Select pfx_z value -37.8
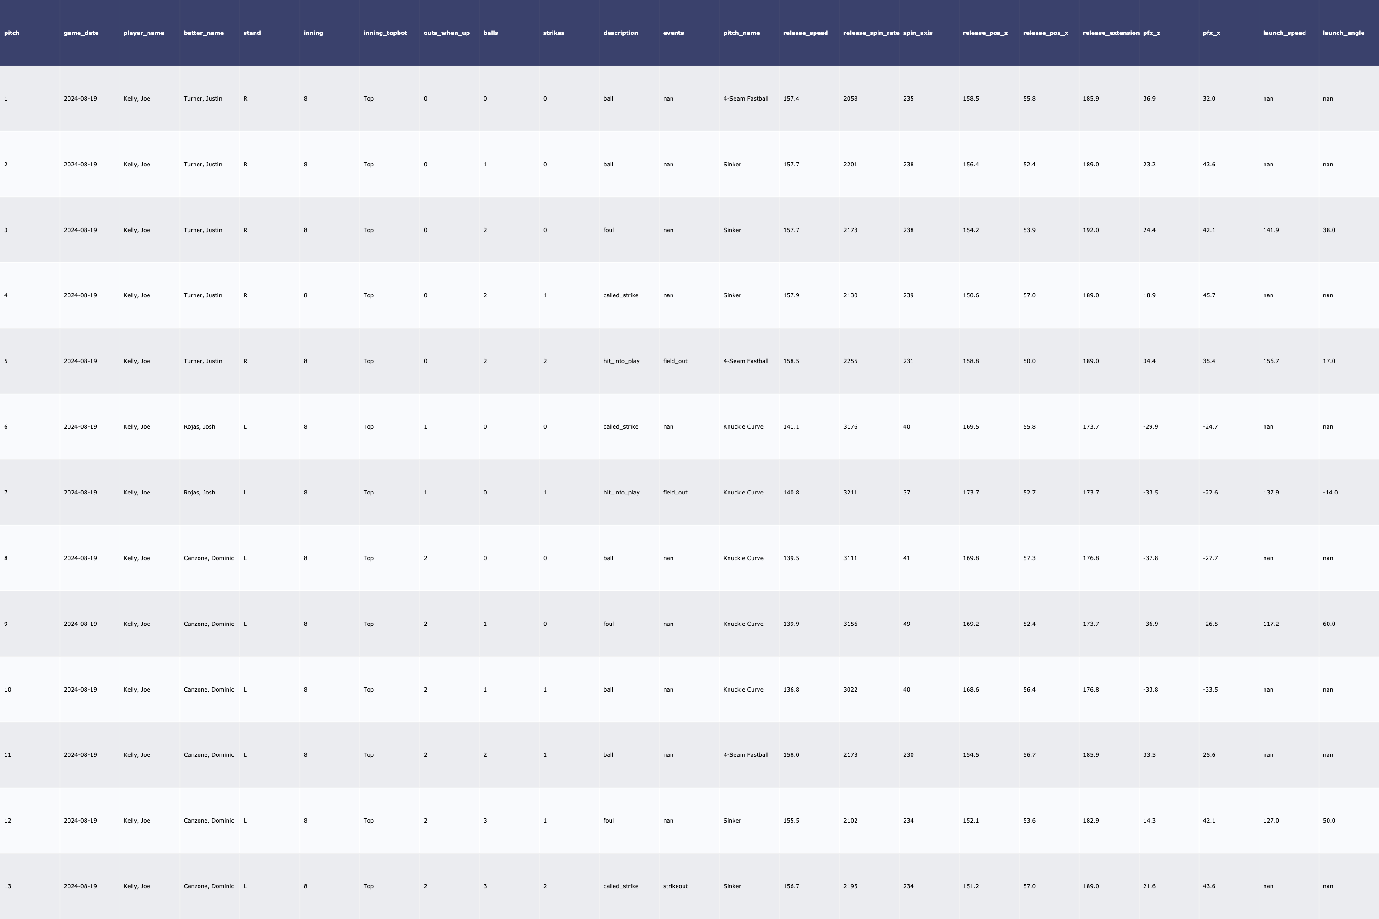1379x919 pixels. 1151,558
